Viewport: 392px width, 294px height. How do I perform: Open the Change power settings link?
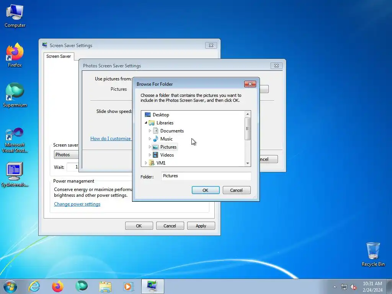[x=77, y=204]
